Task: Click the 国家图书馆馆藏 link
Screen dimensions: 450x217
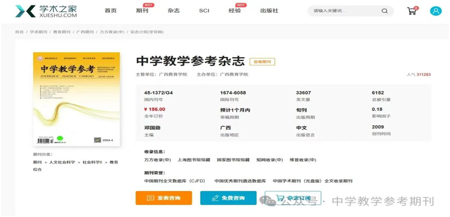Action: 233,160
